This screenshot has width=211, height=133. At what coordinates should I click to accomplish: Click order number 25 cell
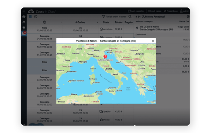(x=81, y=112)
